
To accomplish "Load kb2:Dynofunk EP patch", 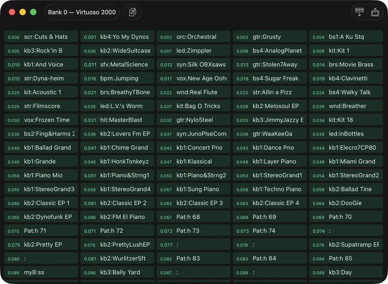I will (41, 217).
